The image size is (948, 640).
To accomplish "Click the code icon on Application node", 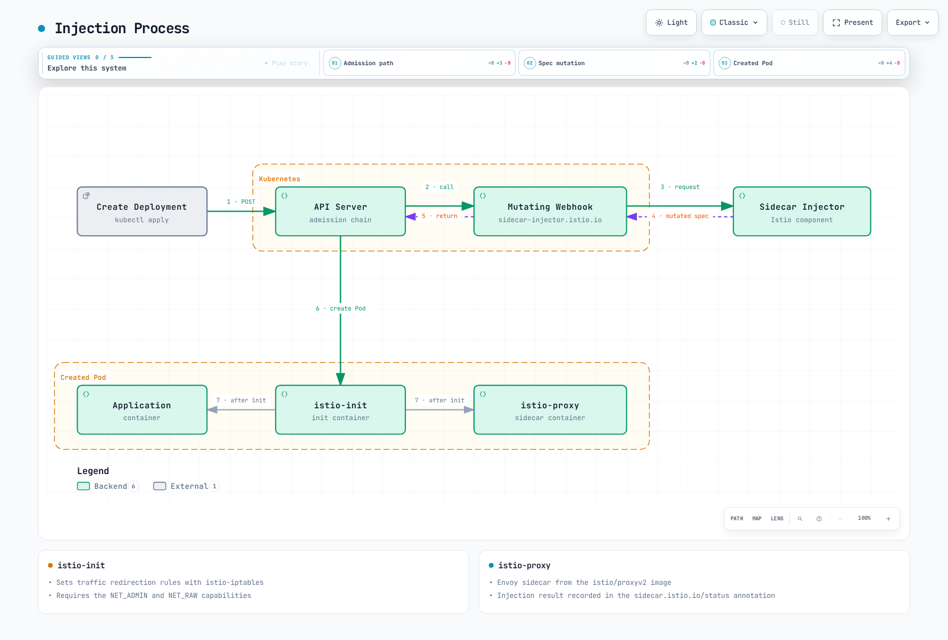I will [x=86, y=394].
